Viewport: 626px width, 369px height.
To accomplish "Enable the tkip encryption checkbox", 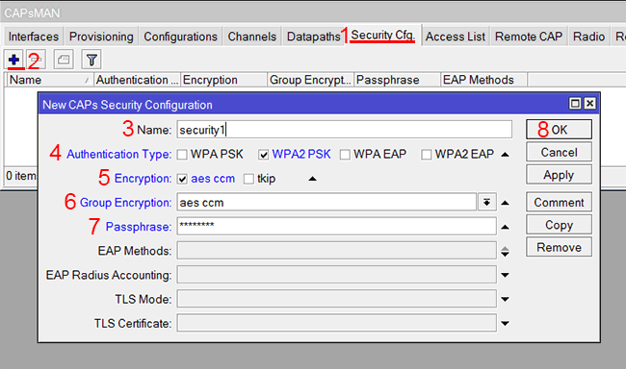I will pos(248,179).
